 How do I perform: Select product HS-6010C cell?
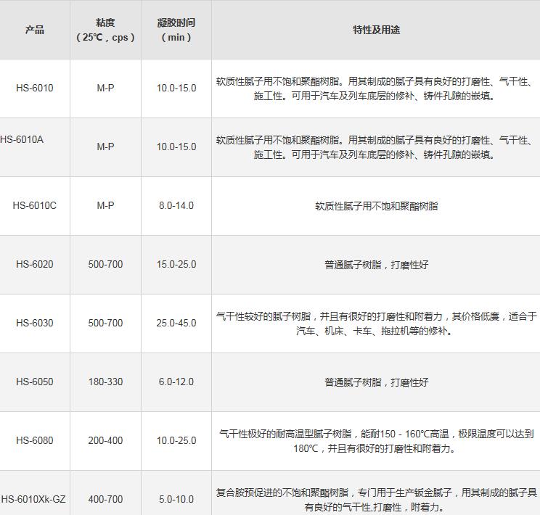pos(35,205)
